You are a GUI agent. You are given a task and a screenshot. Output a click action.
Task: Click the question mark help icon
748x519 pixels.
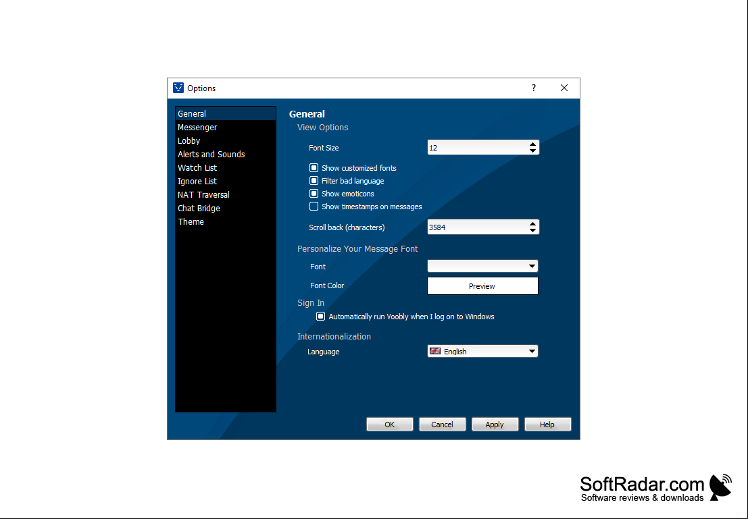point(534,88)
